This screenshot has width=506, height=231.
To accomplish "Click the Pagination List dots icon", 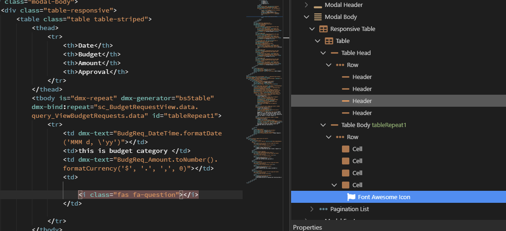I will [323, 209].
